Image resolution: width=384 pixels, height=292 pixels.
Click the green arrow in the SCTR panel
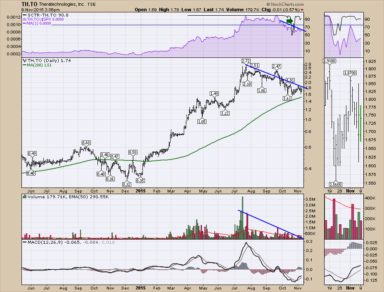tap(289, 21)
